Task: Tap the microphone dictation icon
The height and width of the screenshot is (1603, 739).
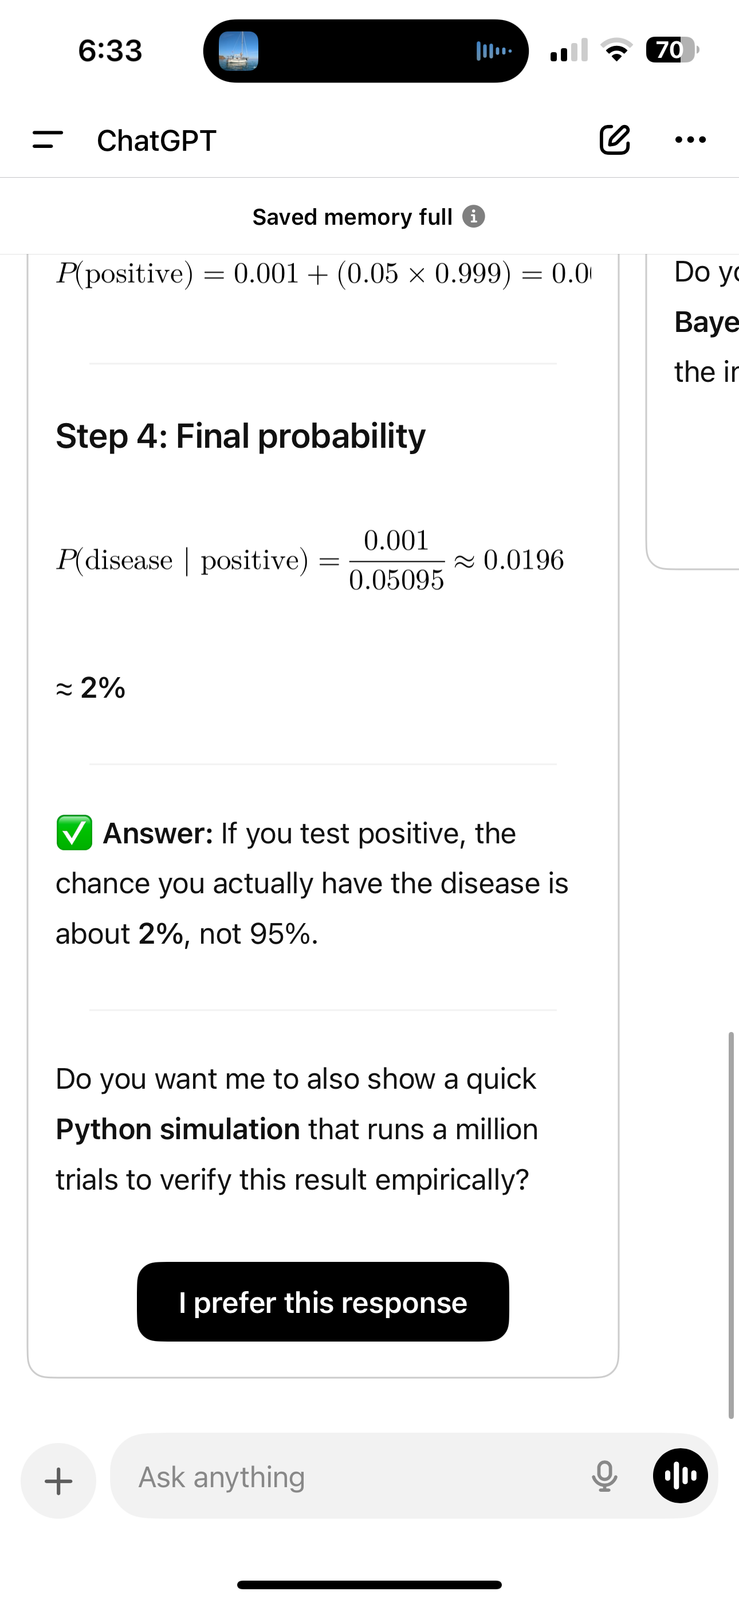Action: (604, 1477)
